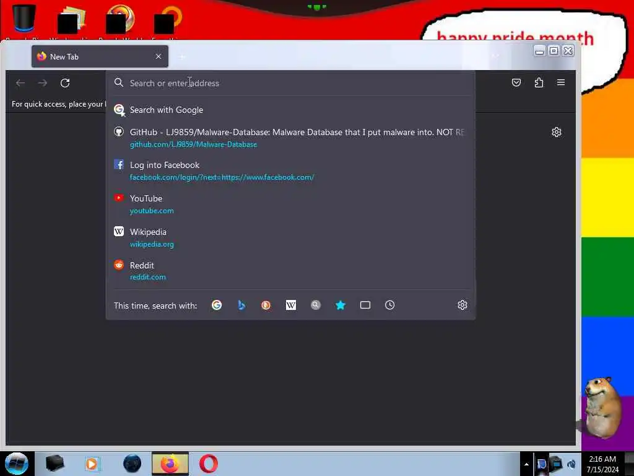Click the Firefox forward arrow button
The width and height of the screenshot is (634, 476).
coord(43,83)
